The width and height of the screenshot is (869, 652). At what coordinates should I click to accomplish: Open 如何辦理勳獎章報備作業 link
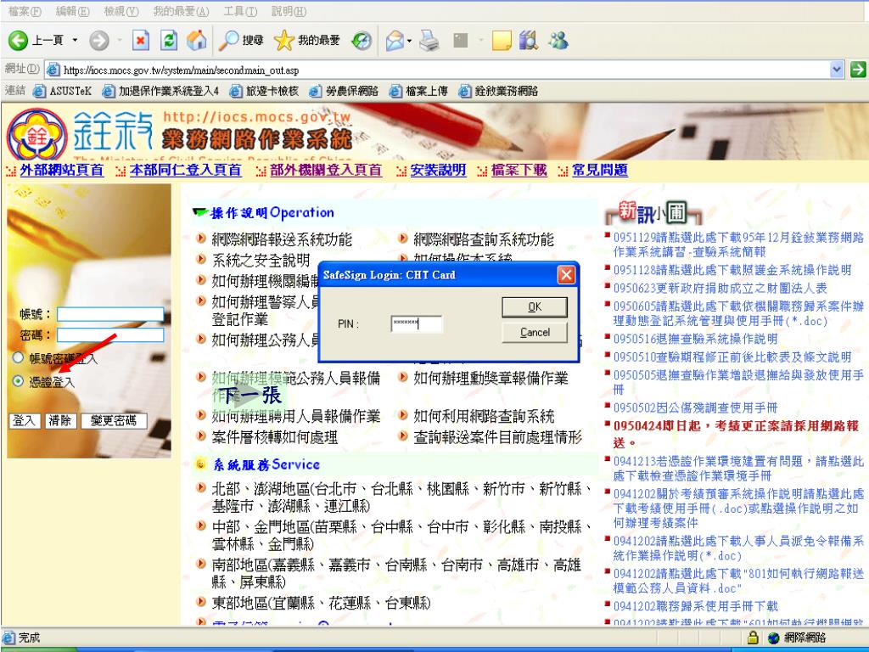pos(491,378)
